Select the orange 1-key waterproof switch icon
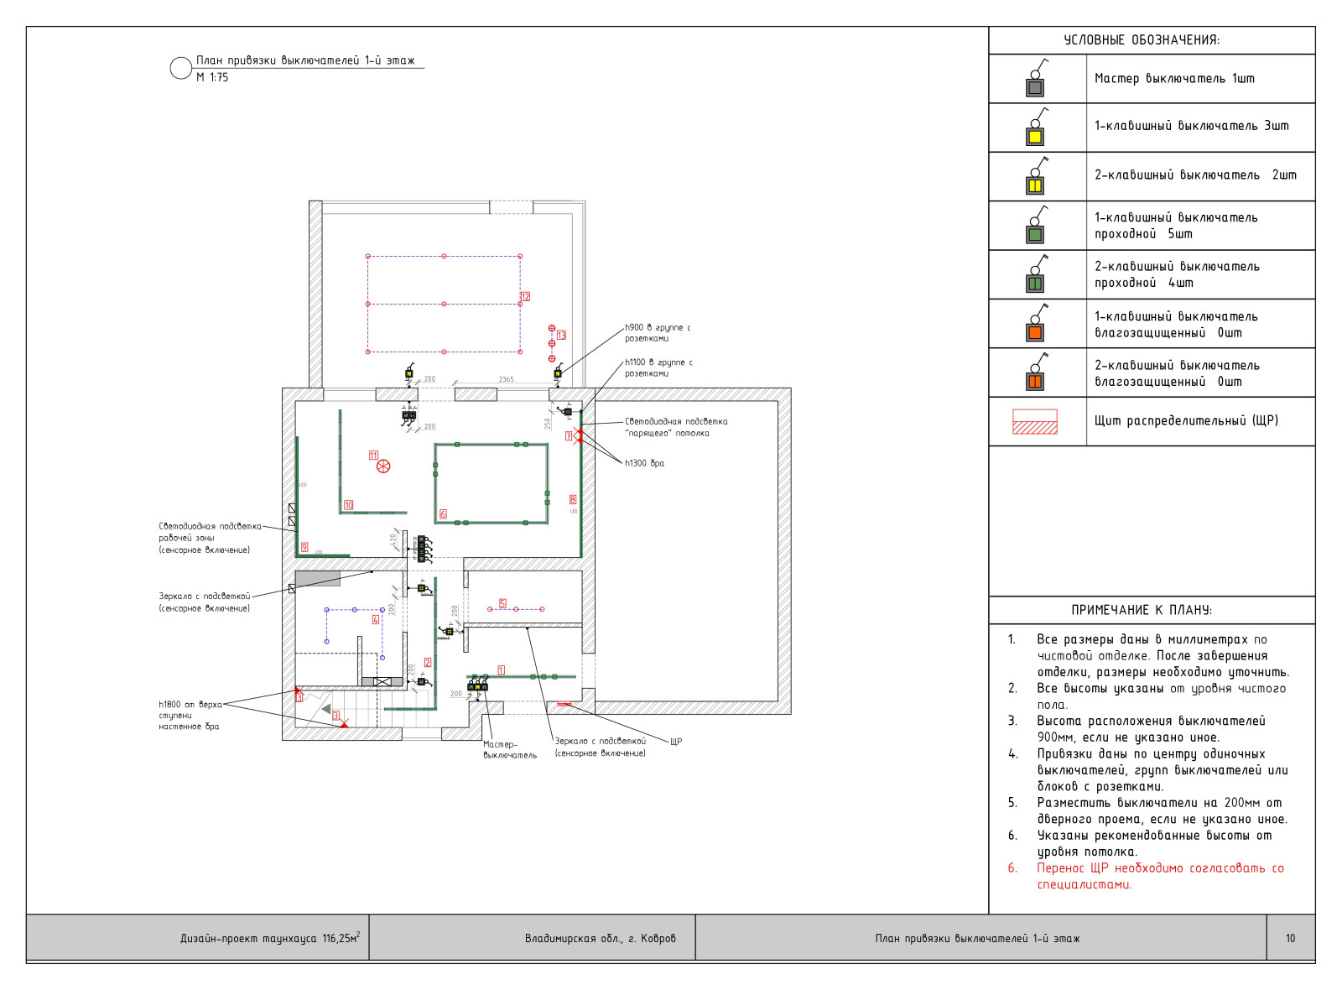Screen dimensions: 1342x990 click(1036, 331)
